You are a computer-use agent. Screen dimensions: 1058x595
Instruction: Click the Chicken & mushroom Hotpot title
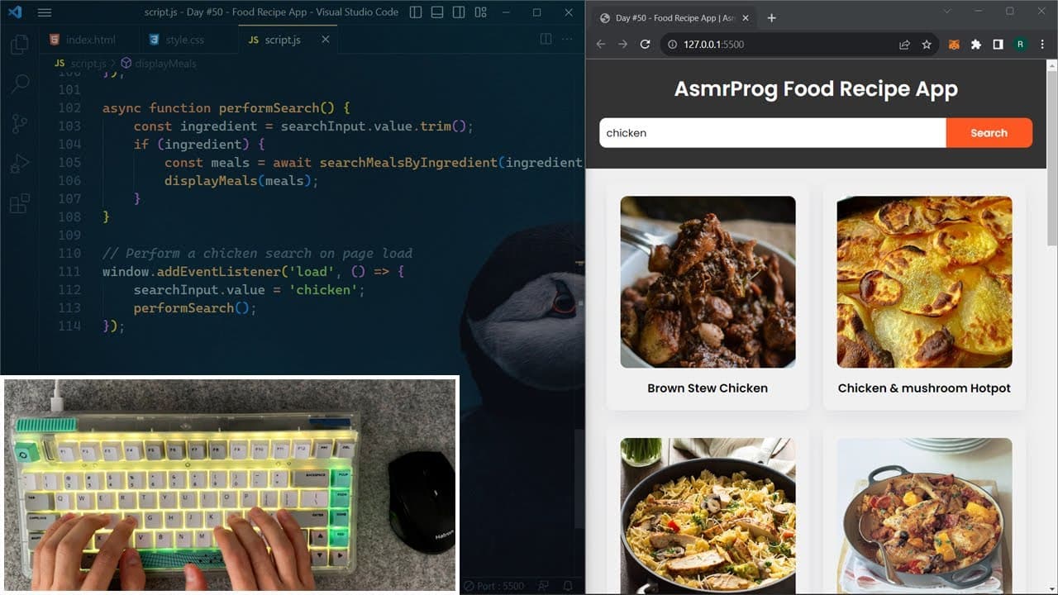[x=924, y=388]
